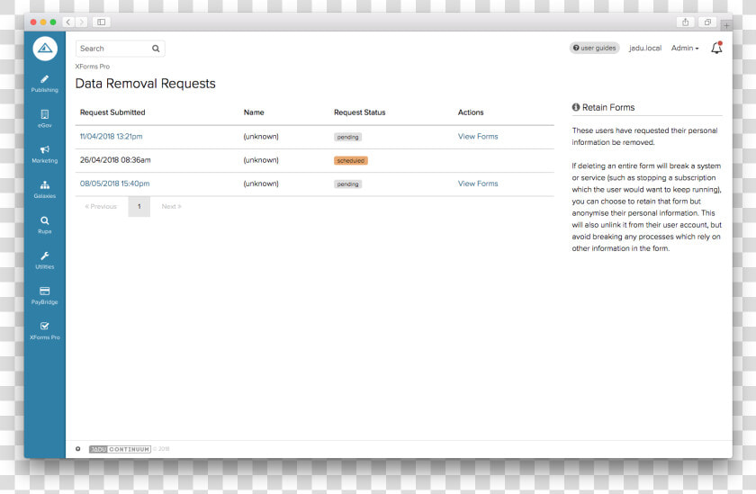
Task: Click the Retain Forms heading text
Action: tap(608, 107)
